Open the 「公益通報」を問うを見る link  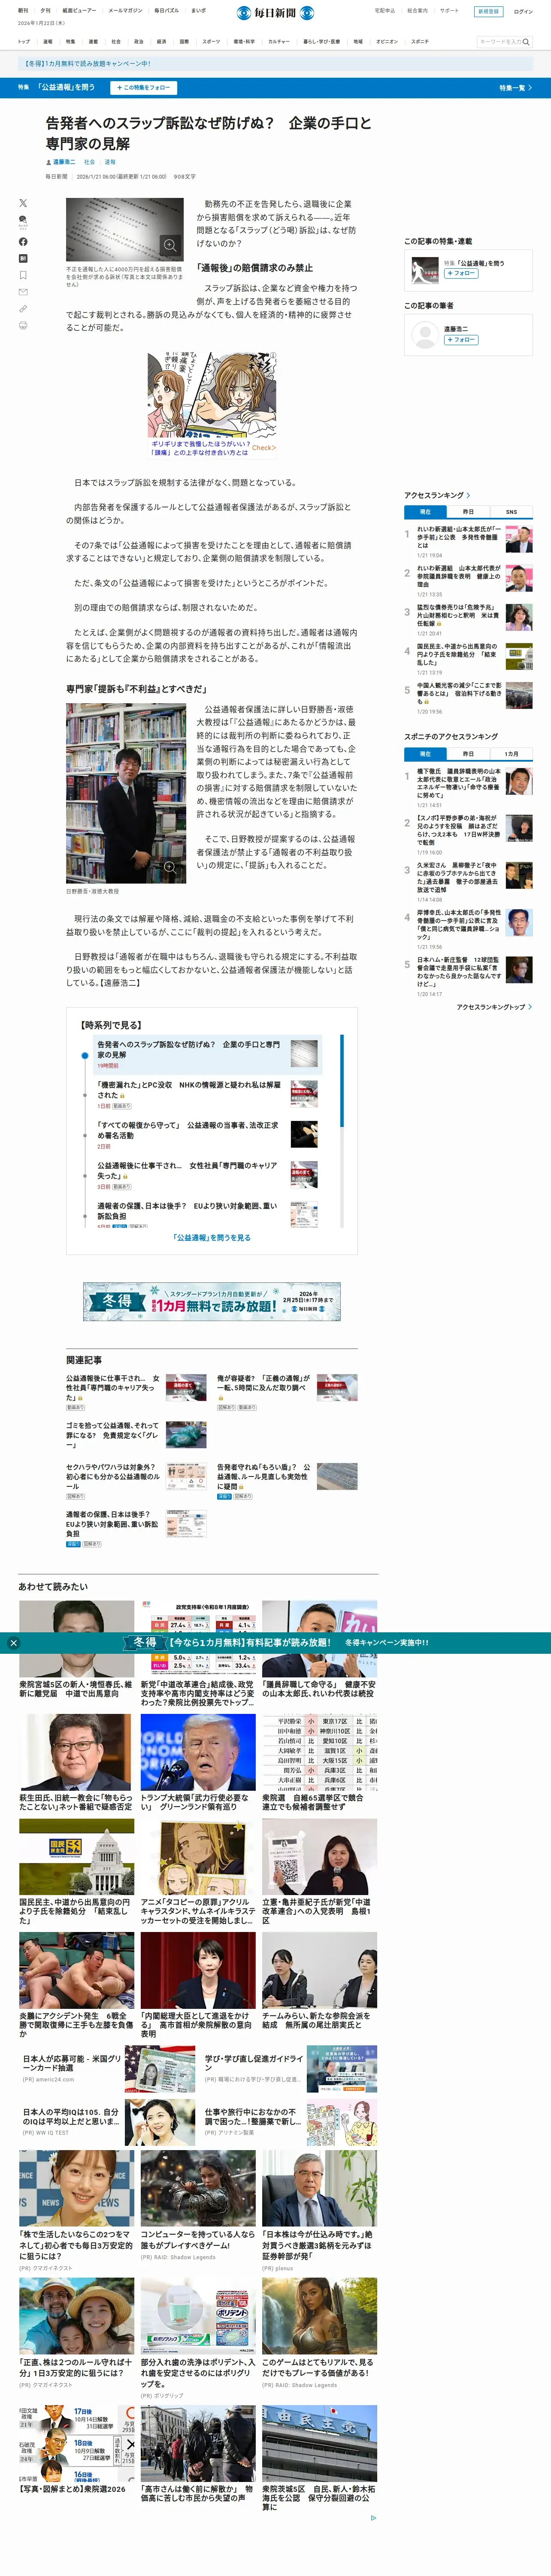point(211,1238)
